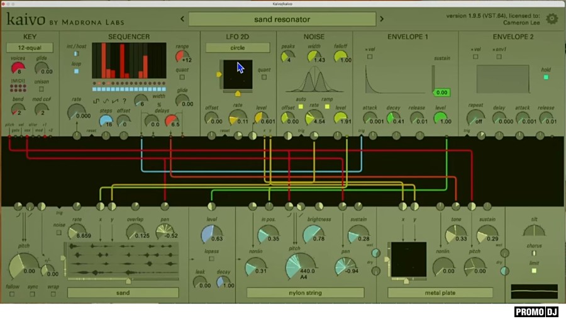The image size is (566, 326).
Task: Click the sand granulator source button
Action: point(123,293)
